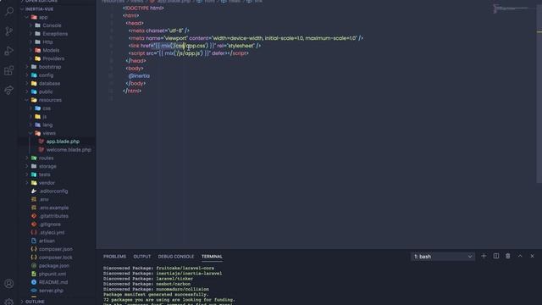The height and width of the screenshot is (305, 542).
Task: Click the stylesheet rel attribute value
Action: click(240, 46)
